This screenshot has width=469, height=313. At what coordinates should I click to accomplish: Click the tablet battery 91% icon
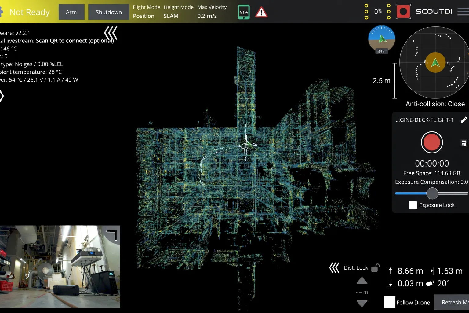(x=244, y=12)
